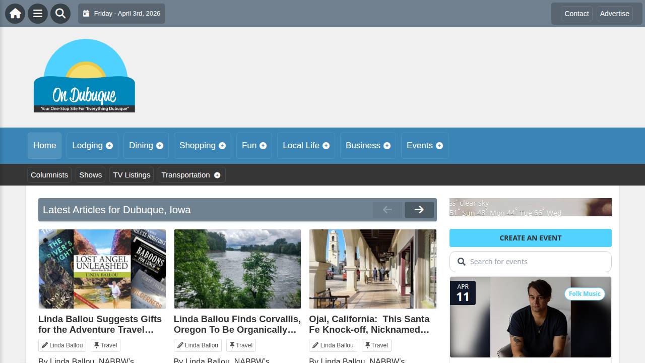Expand the Lodging dropdown
Viewport: 645px width, 363px height.
point(92,146)
